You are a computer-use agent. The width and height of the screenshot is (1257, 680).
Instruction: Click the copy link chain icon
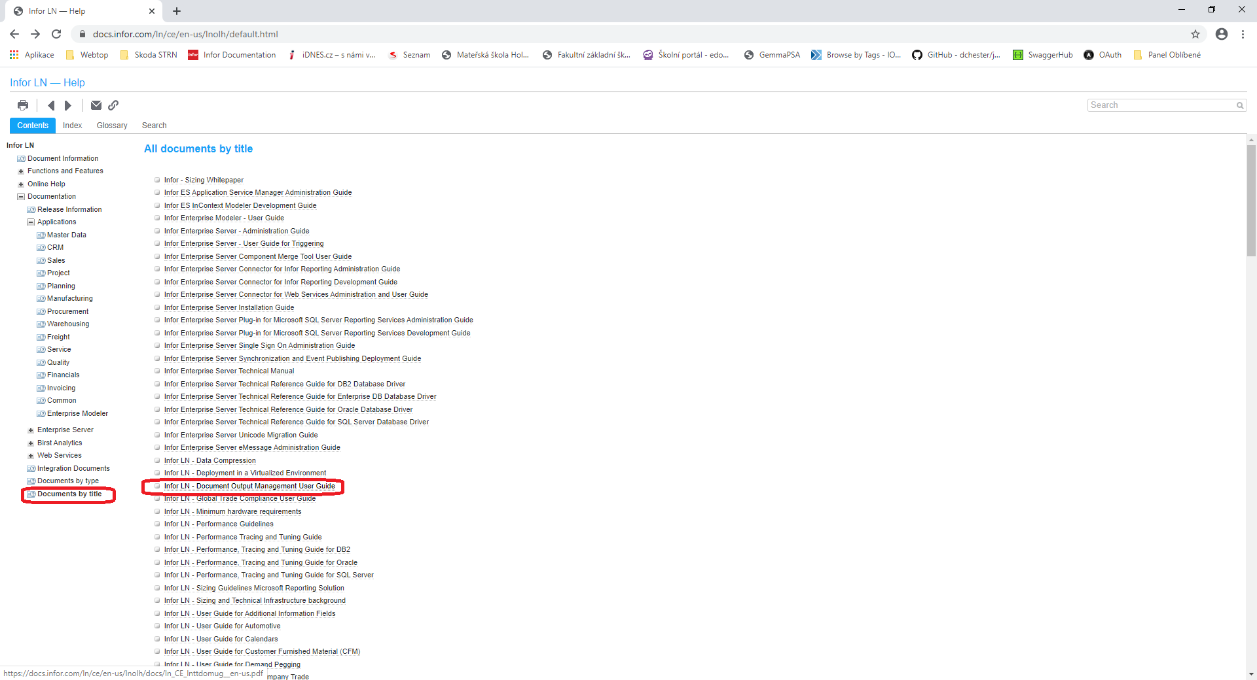(x=113, y=105)
